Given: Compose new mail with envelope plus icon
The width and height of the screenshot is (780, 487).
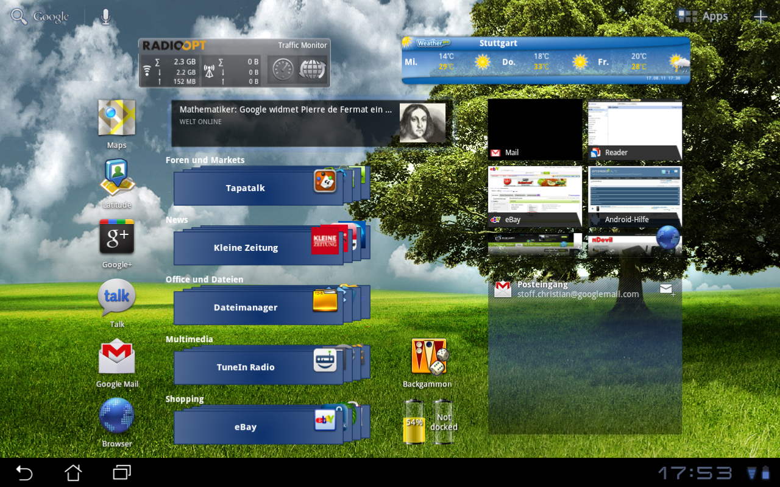Looking at the screenshot, I should [x=667, y=289].
